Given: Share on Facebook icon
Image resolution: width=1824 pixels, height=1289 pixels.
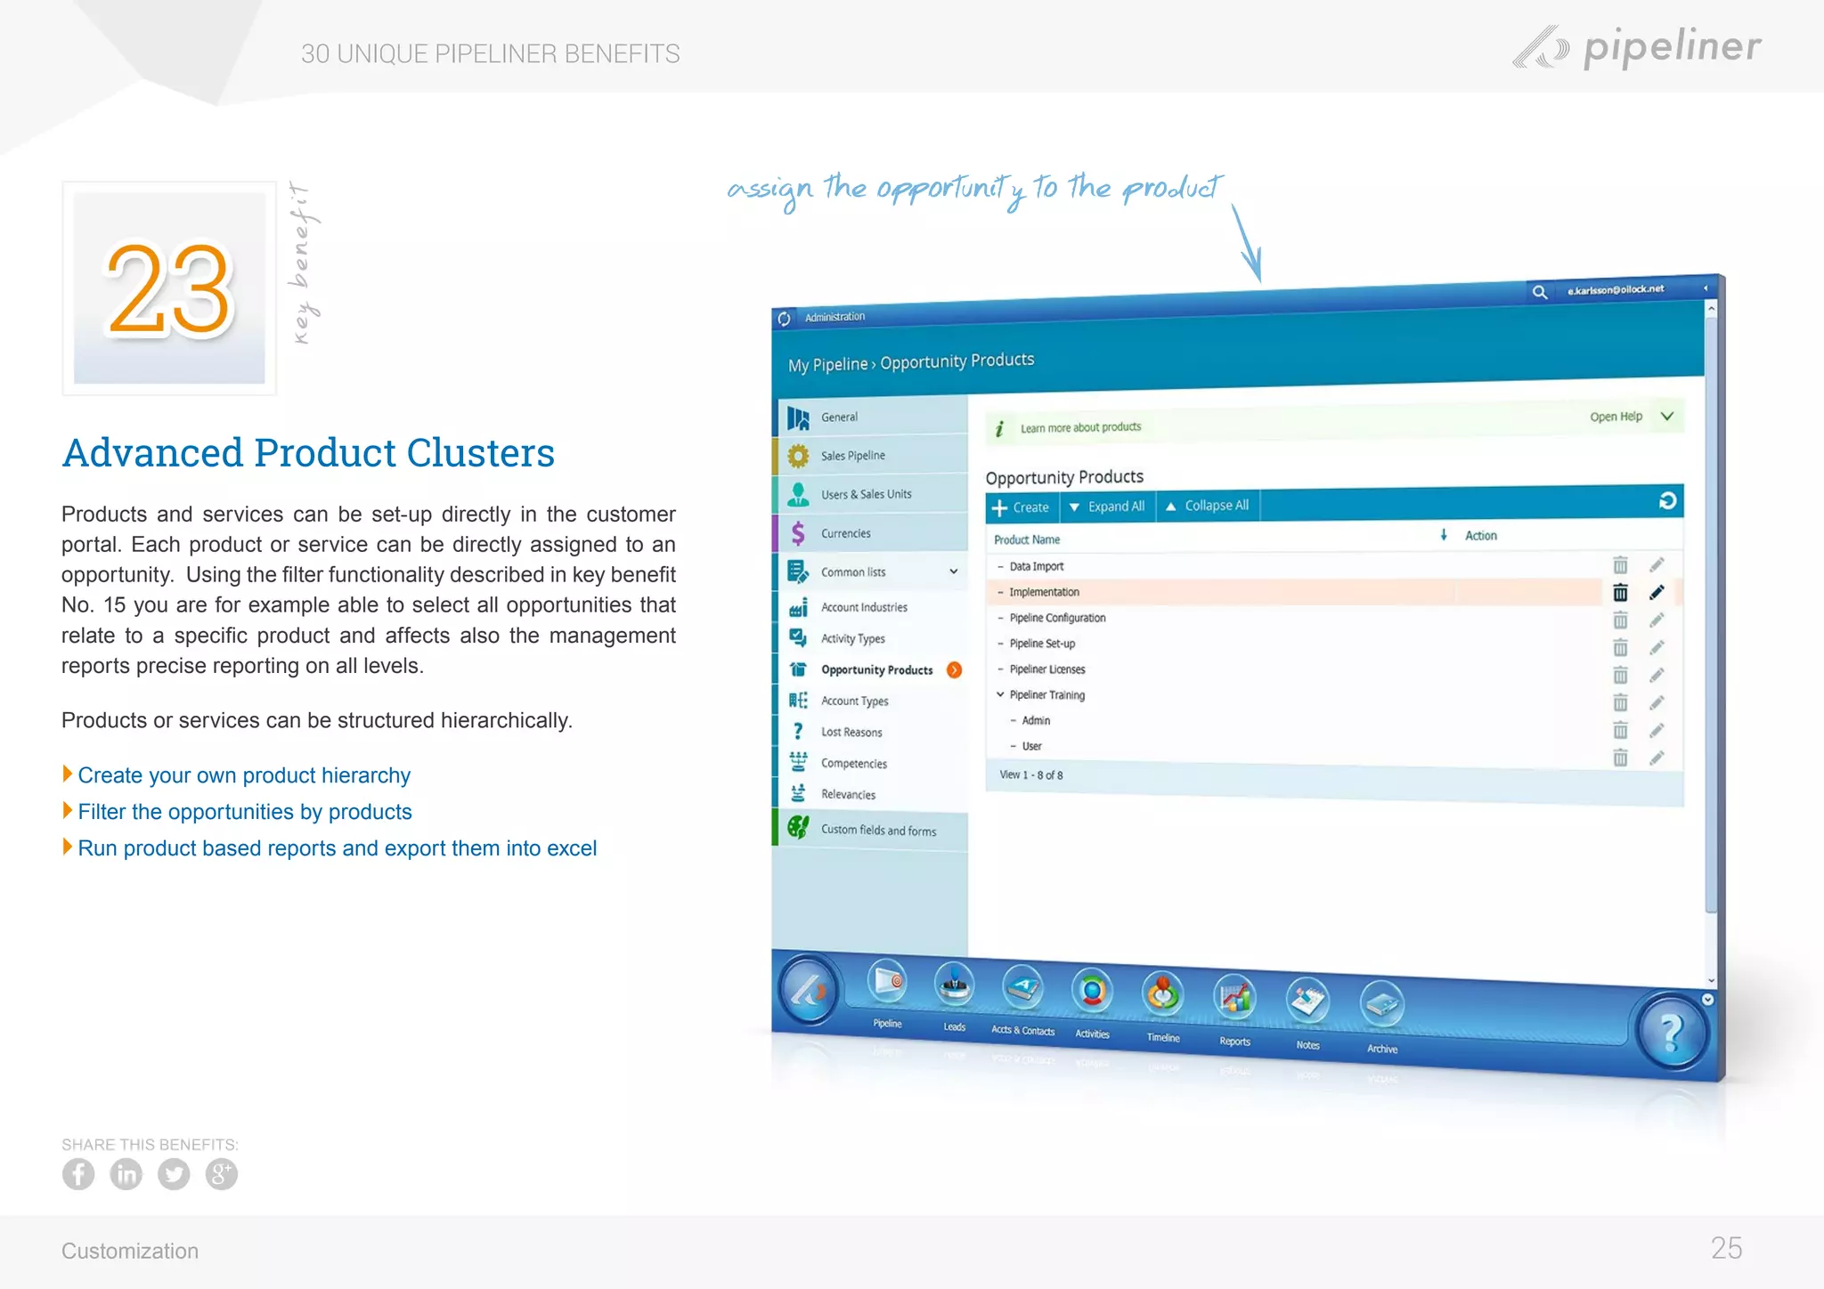Looking at the screenshot, I should [x=78, y=1174].
